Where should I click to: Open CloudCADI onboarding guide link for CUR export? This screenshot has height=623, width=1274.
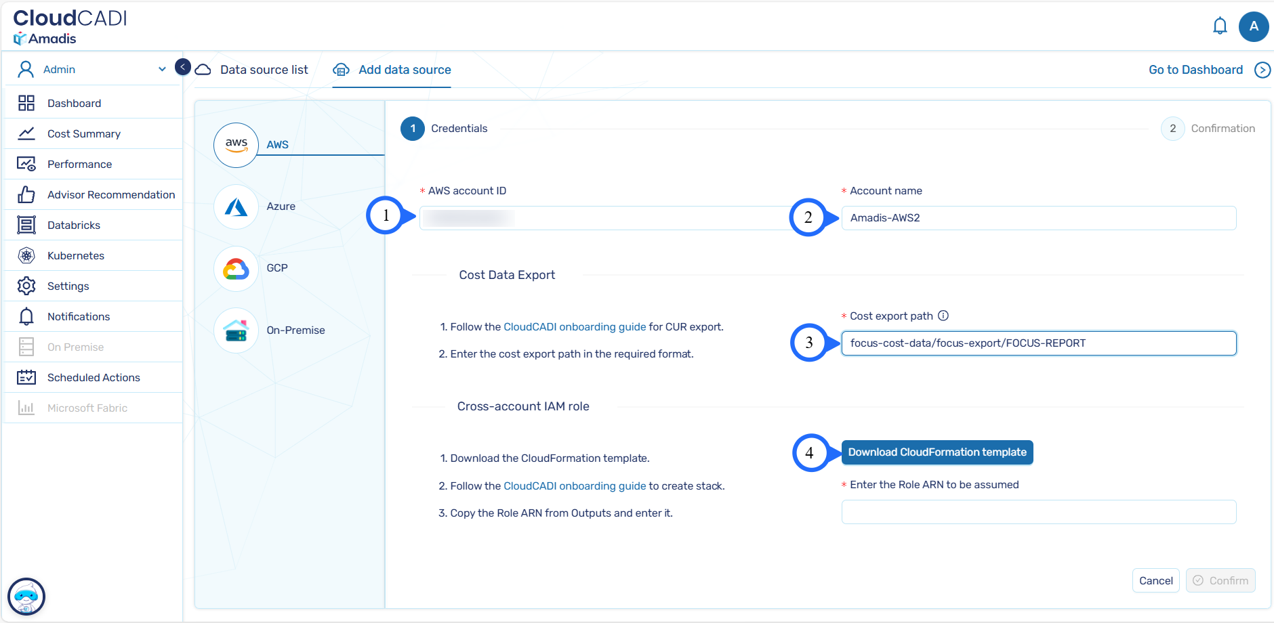[x=575, y=327]
